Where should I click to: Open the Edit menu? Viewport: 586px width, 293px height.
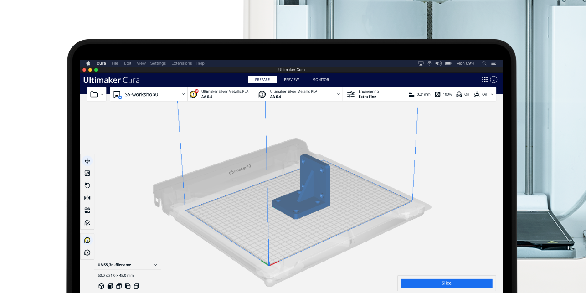(128, 63)
